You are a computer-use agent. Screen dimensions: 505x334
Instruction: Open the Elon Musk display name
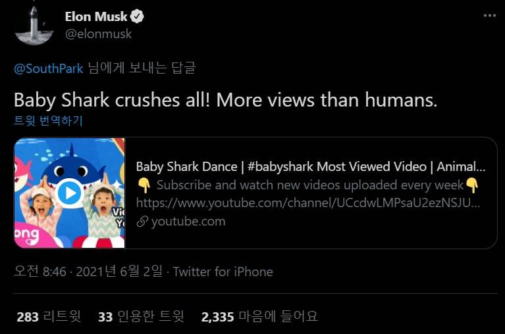[x=96, y=17]
